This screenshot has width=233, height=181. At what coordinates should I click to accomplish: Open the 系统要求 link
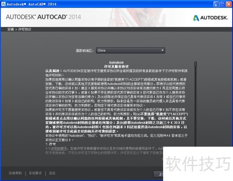(x=35, y=173)
